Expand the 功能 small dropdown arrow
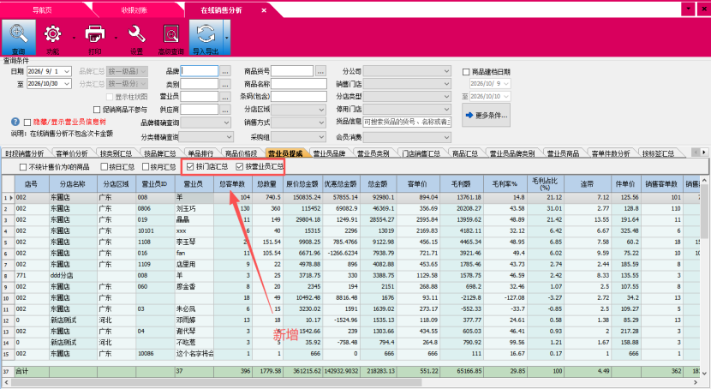The width and height of the screenshot is (711, 389). tap(74, 38)
